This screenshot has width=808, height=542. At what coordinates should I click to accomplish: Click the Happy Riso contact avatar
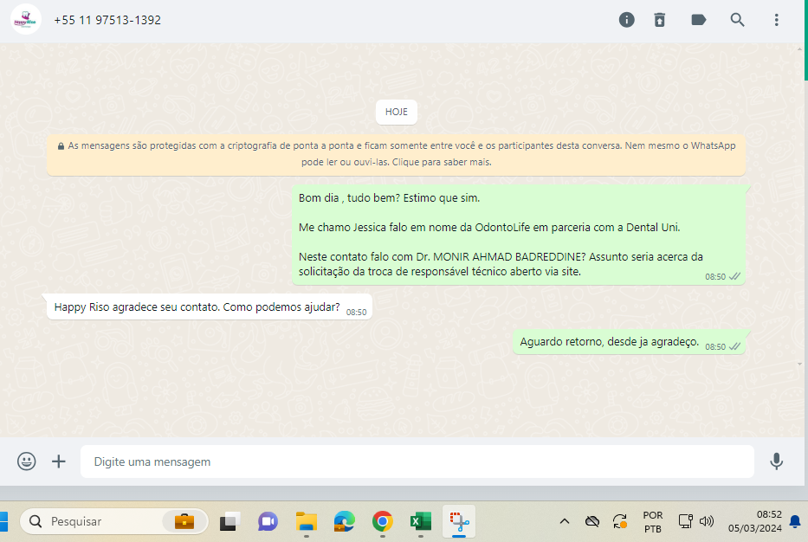pos(26,20)
